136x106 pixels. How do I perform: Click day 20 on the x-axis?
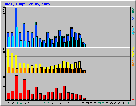[84, 103]
